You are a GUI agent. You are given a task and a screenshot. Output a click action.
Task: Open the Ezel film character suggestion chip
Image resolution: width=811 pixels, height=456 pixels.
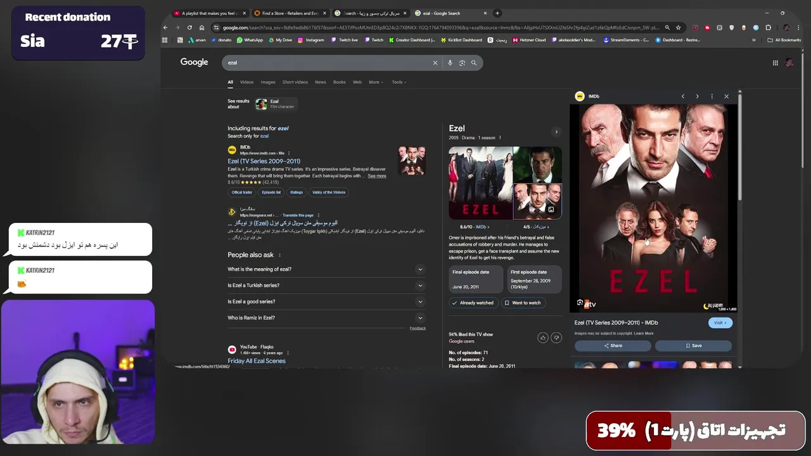(x=276, y=104)
